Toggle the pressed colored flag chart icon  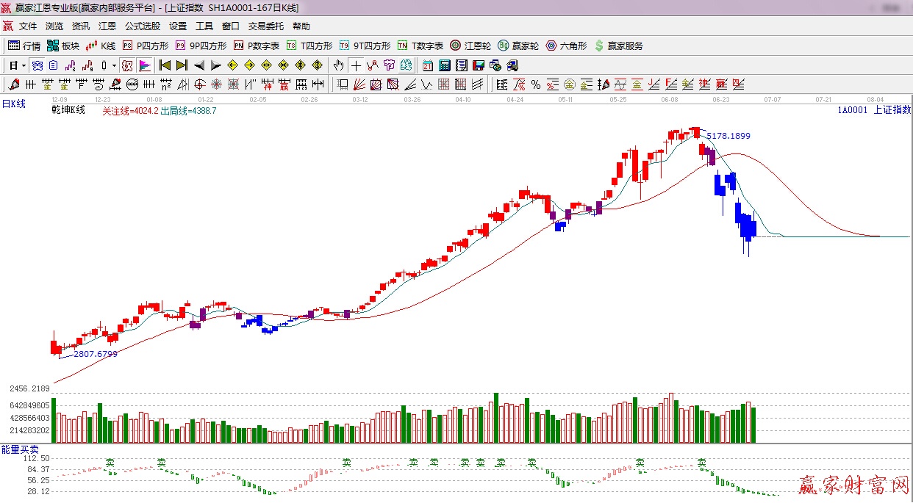(x=145, y=65)
